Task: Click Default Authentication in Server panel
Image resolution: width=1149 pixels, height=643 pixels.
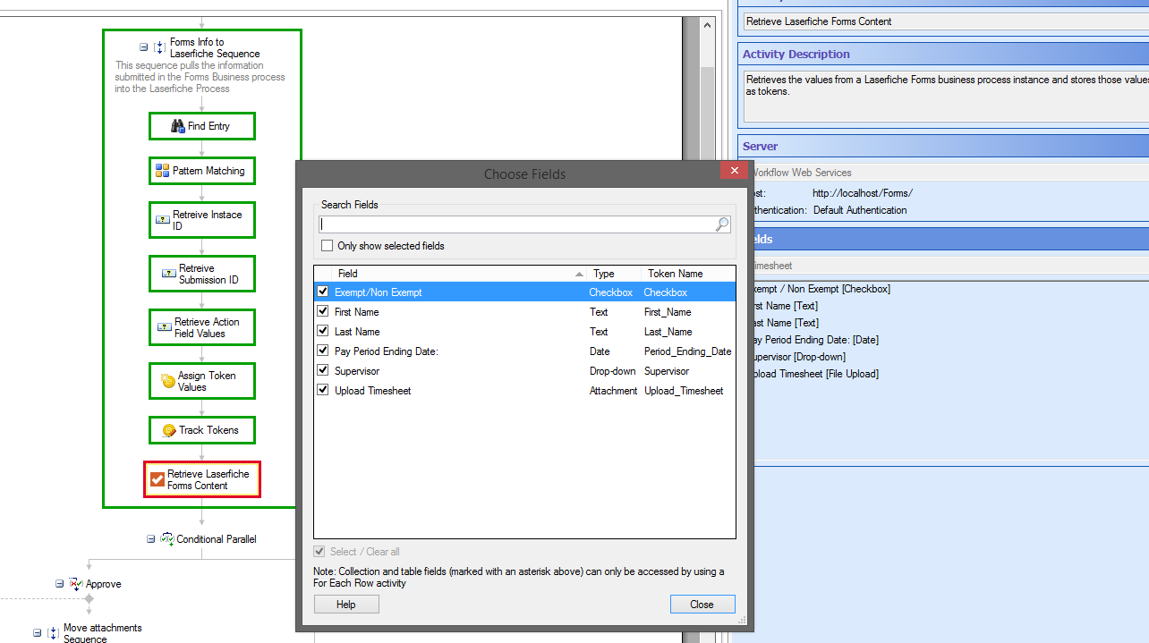Action: pos(860,210)
